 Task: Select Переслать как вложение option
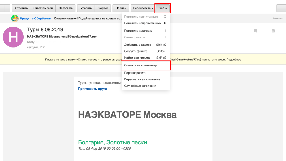pos(145,79)
